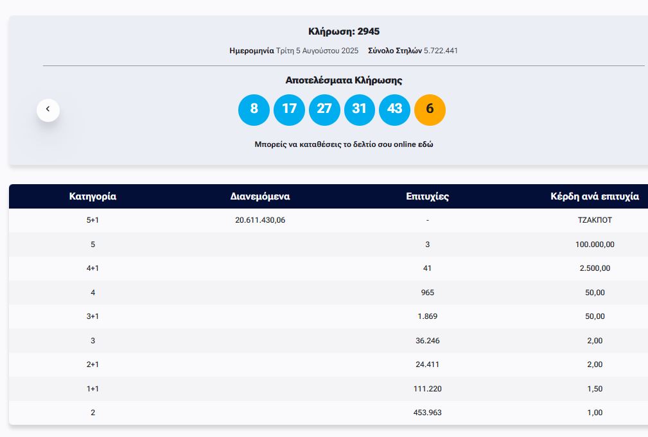Image resolution: width=648 pixels, height=437 pixels.
Task: Click the blue ball number 27
Action: pos(324,109)
